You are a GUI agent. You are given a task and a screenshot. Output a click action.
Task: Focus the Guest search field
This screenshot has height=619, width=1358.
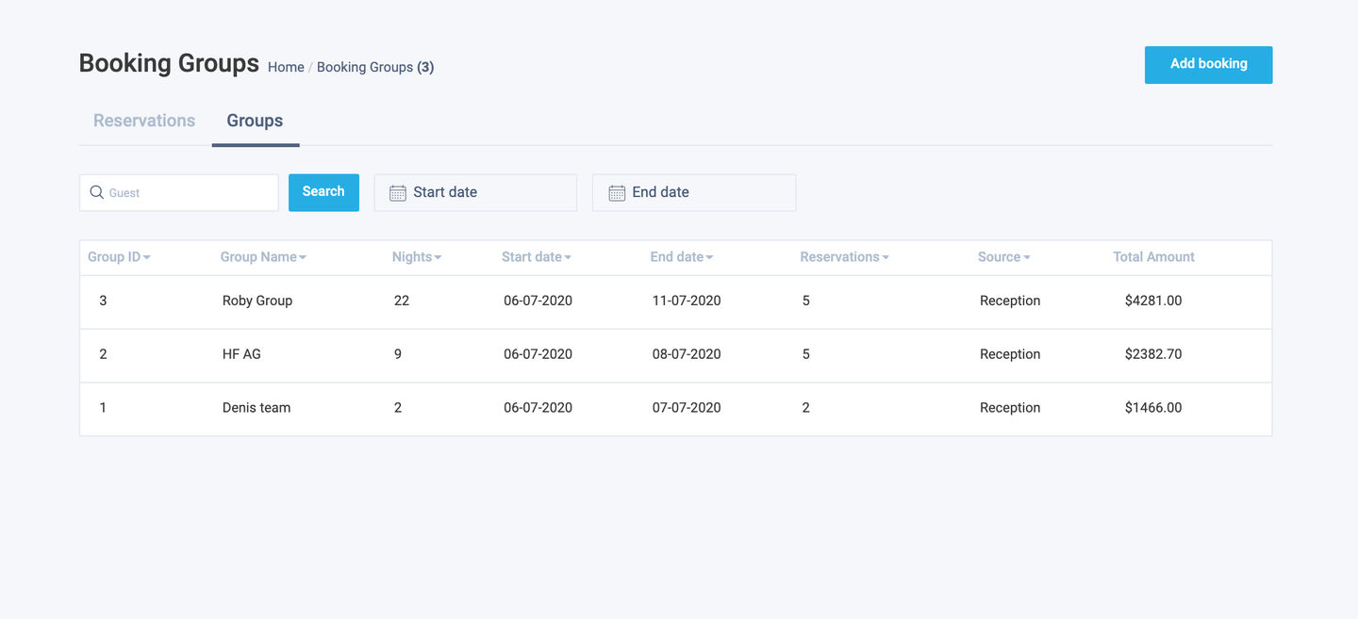coord(179,192)
